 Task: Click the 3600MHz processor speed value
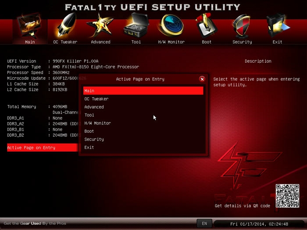pyautogui.click(x=61, y=72)
